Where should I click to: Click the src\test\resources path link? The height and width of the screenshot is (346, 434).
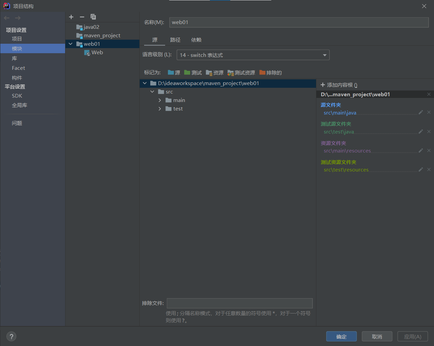[346, 170]
